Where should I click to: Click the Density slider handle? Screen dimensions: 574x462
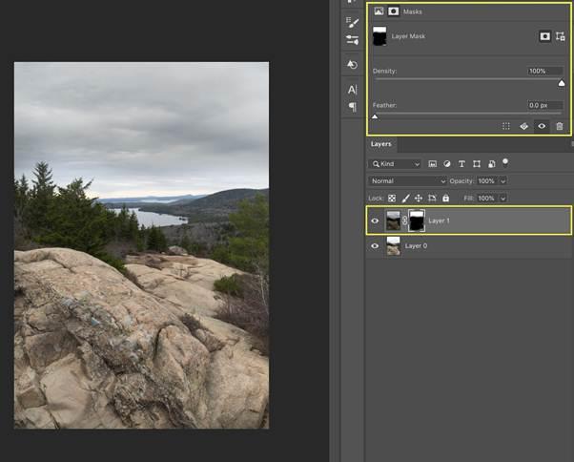[x=562, y=83]
